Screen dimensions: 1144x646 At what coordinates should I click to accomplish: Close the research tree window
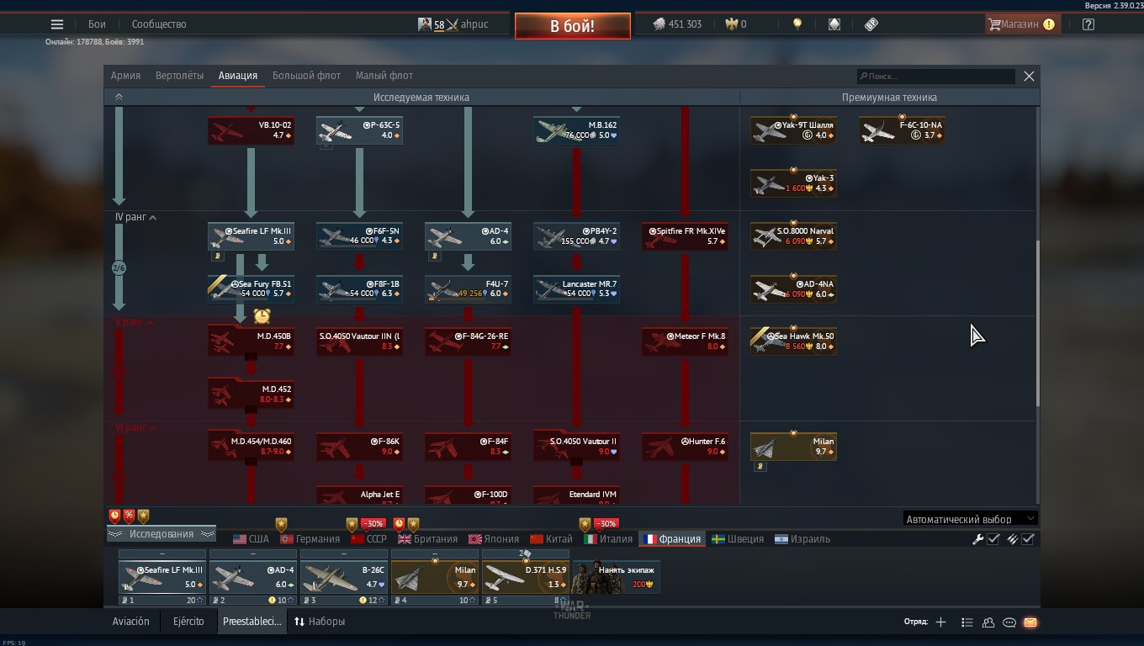tap(1029, 77)
